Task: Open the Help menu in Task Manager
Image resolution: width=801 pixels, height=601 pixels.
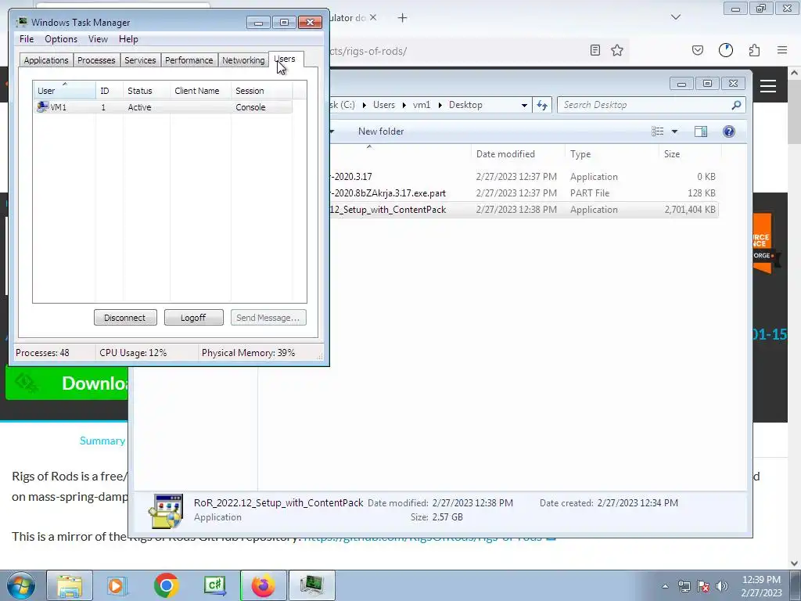Action: (x=128, y=39)
